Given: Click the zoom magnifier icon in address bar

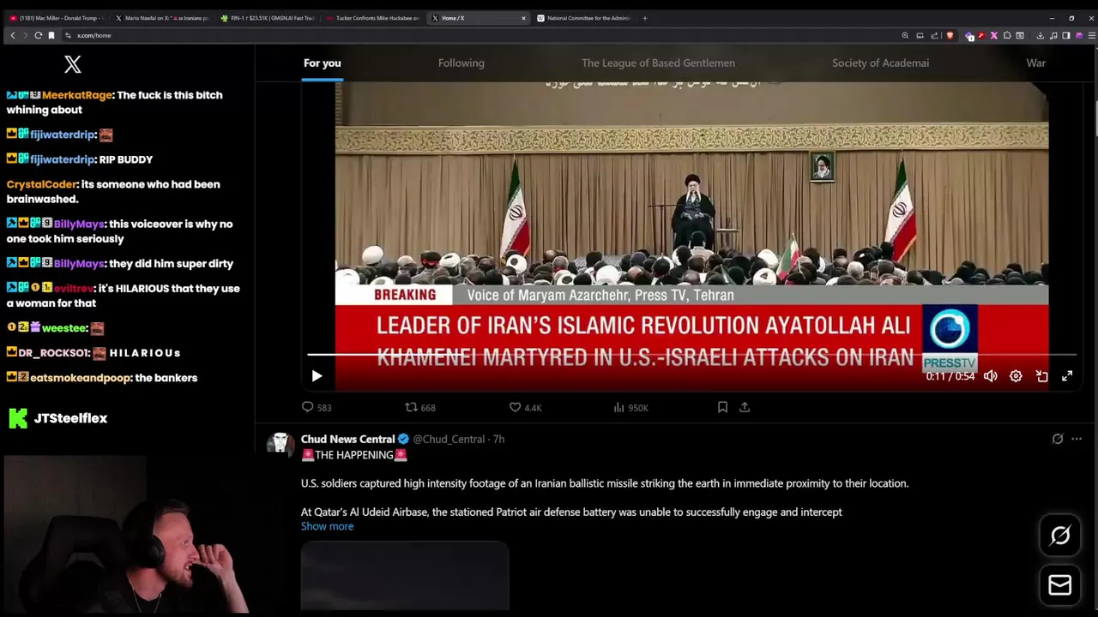Looking at the screenshot, I should click(905, 35).
